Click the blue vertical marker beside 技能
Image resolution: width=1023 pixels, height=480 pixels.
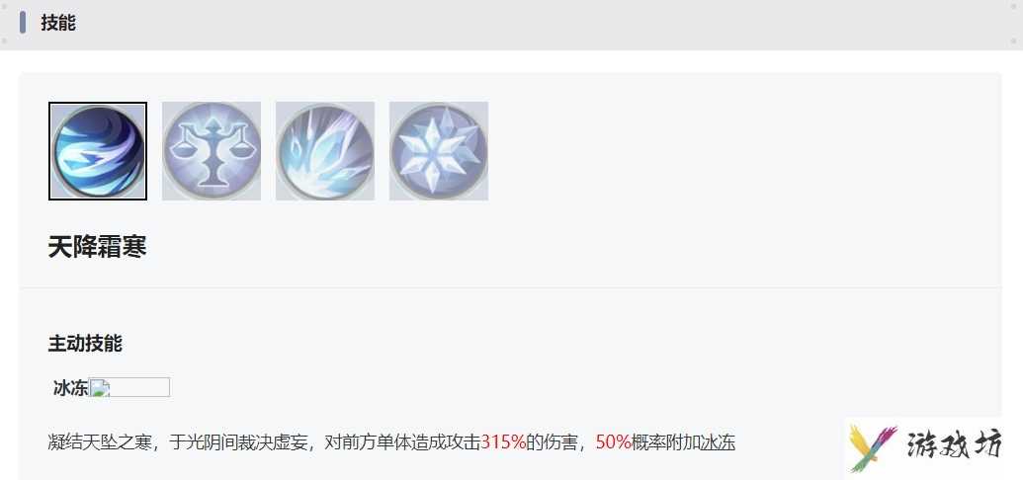tap(23, 22)
